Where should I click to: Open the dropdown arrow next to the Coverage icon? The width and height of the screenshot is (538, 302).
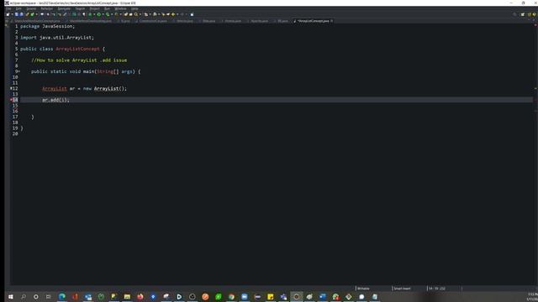112,14
